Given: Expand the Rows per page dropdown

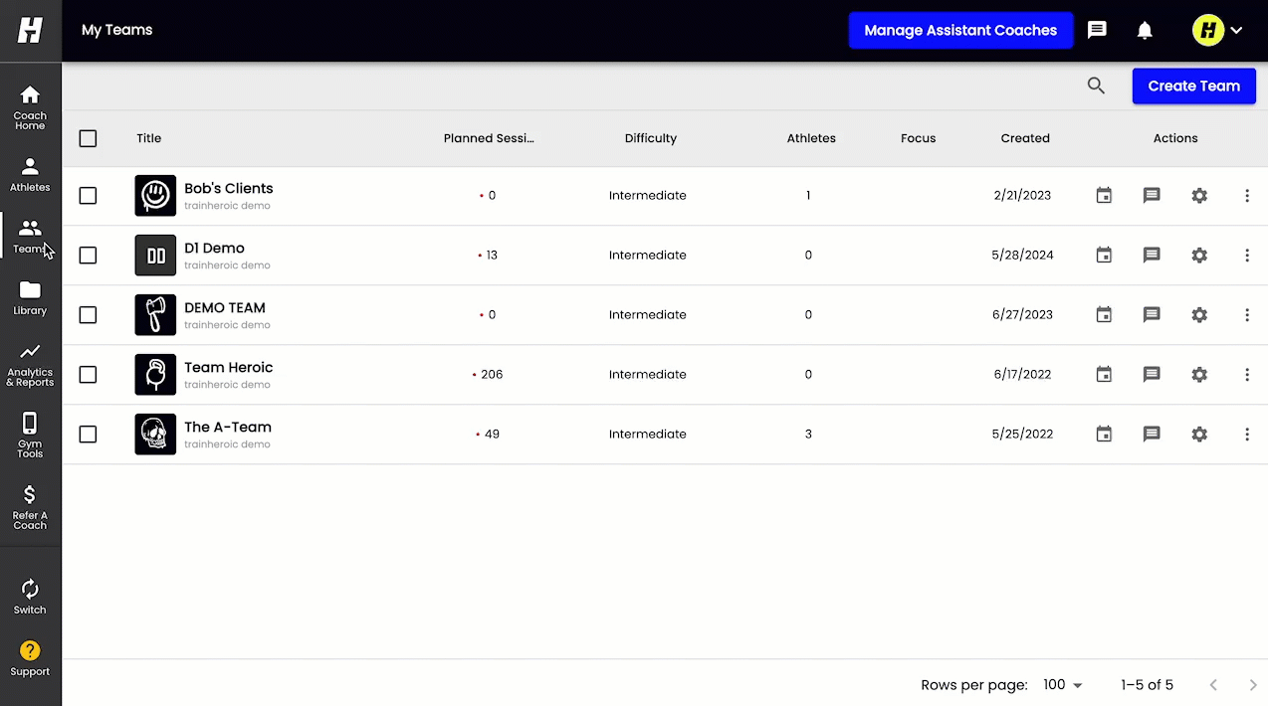Looking at the screenshot, I should click(1063, 685).
